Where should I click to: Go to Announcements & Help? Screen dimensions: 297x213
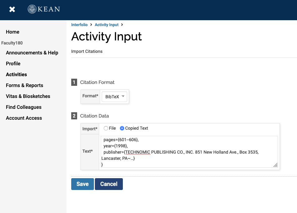[32, 53]
